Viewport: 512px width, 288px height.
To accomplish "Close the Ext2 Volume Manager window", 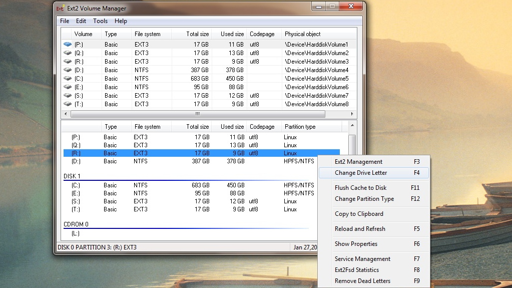I will 351,6.
